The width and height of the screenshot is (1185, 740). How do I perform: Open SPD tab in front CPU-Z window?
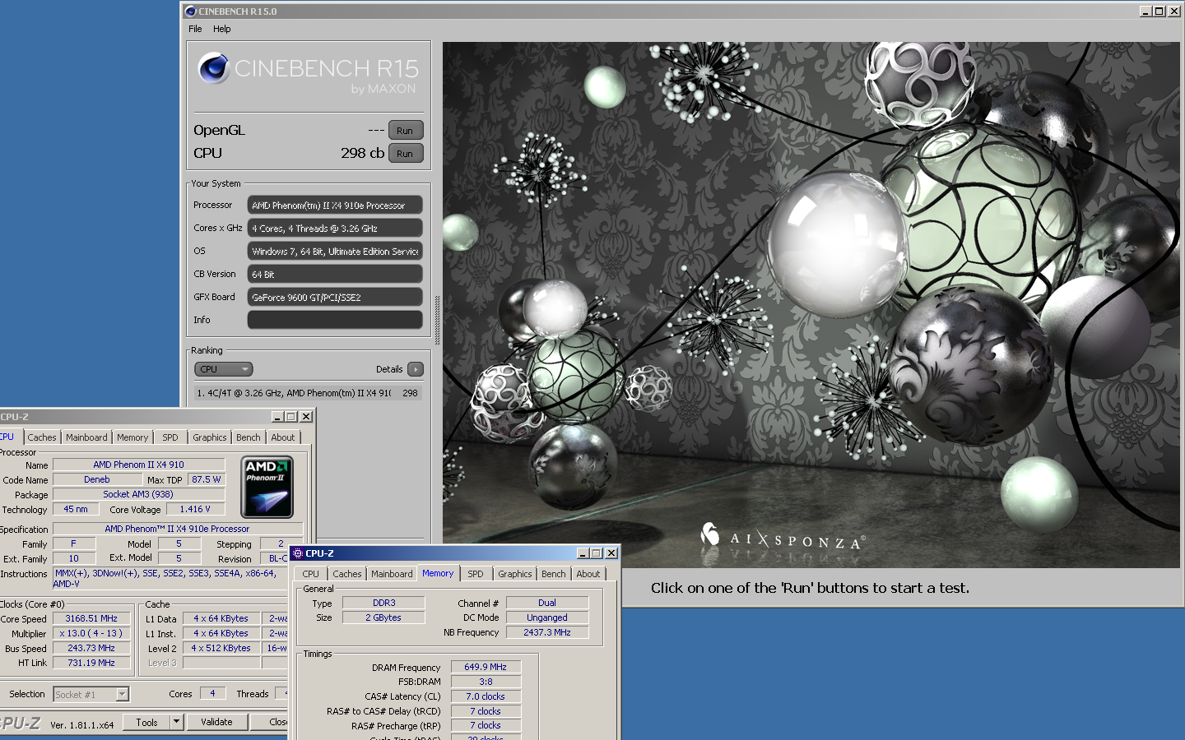[x=476, y=574]
